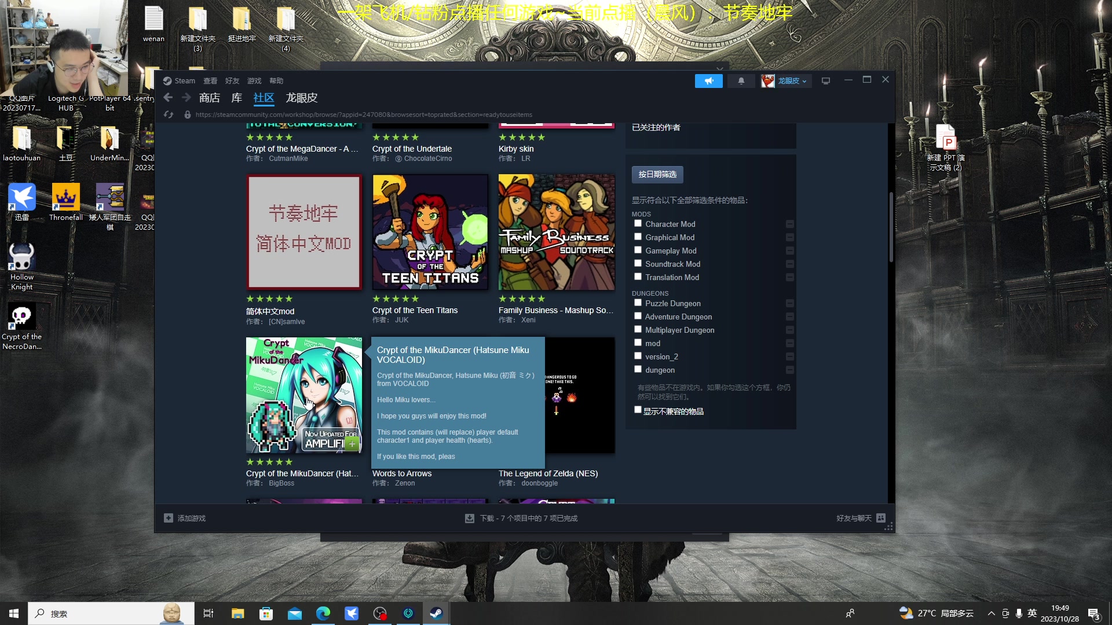Open the Windows notification center icon
The image size is (1112, 625).
[x=1094, y=614]
